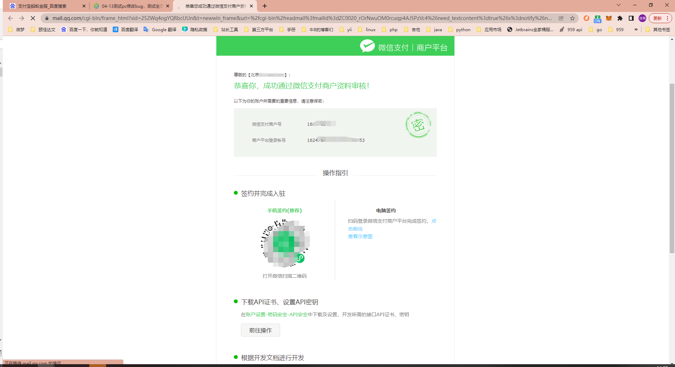The height and width of the screenshot is (367, 675).
Task: Open the 吉他 bookmark folder
Action: pyautogui.click(x=412, y=29)
